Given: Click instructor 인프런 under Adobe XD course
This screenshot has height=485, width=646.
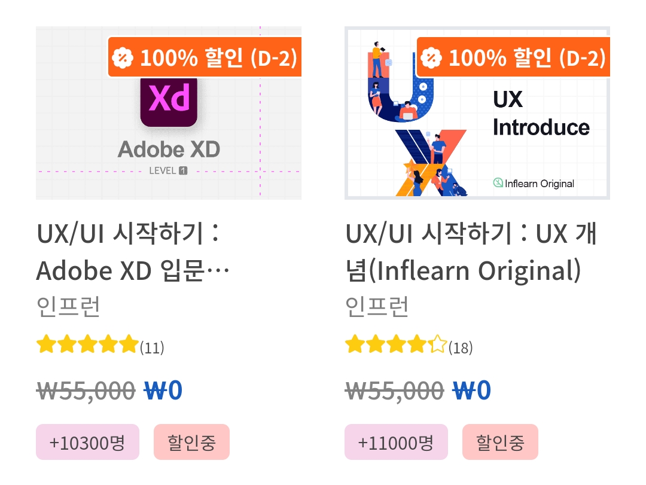Looking at the screenshot, I should point(68,307).
